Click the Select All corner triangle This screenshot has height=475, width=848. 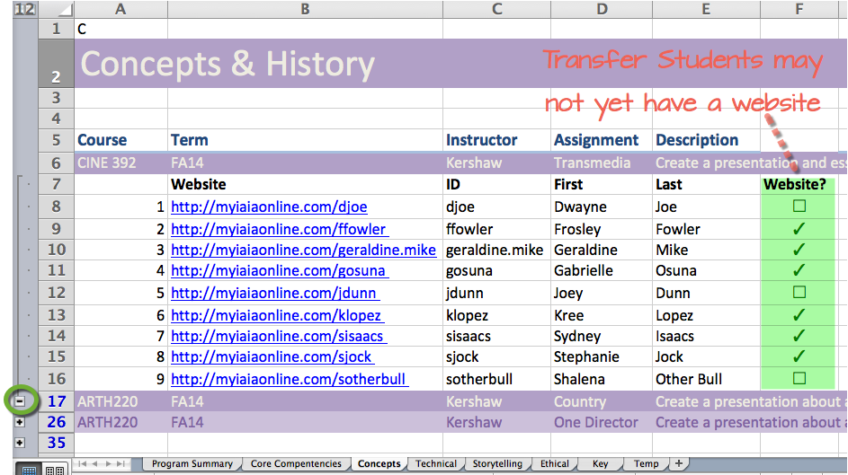[x=56, y=8]
